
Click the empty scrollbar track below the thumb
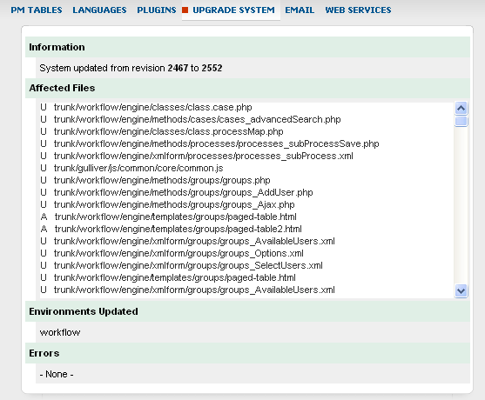coord(461,205)
